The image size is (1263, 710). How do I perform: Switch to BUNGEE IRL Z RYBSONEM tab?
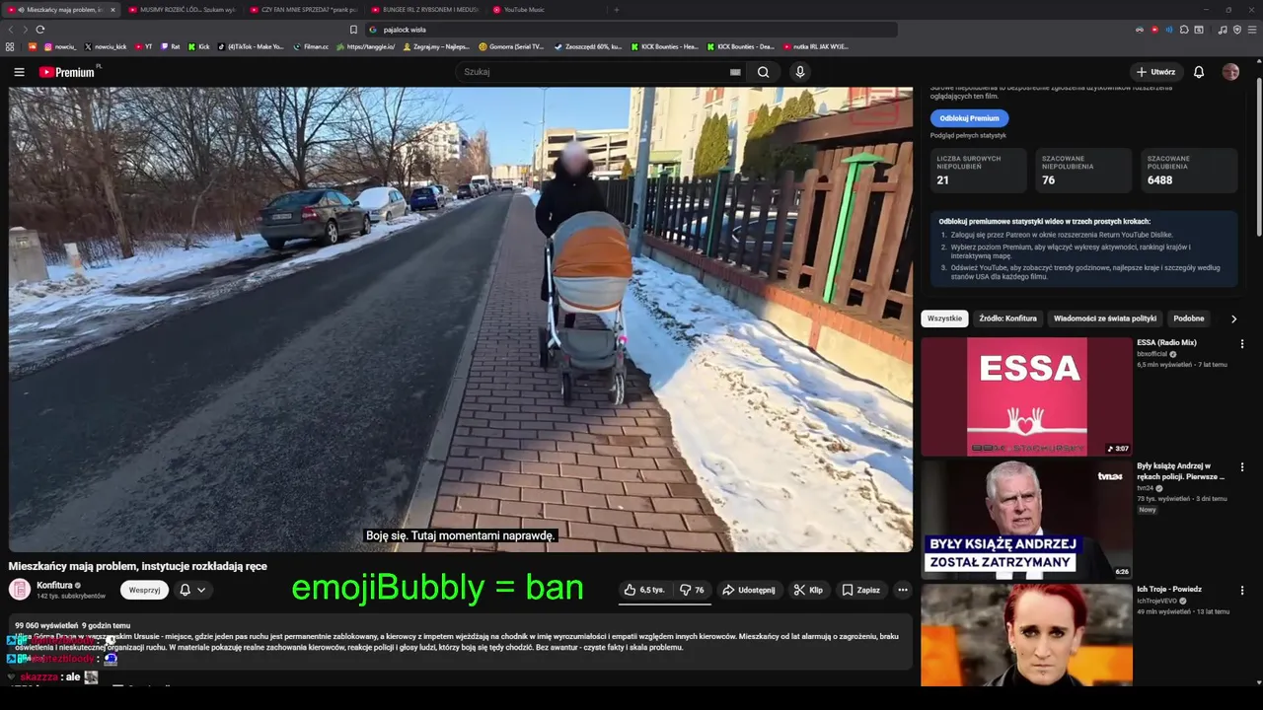425,10
